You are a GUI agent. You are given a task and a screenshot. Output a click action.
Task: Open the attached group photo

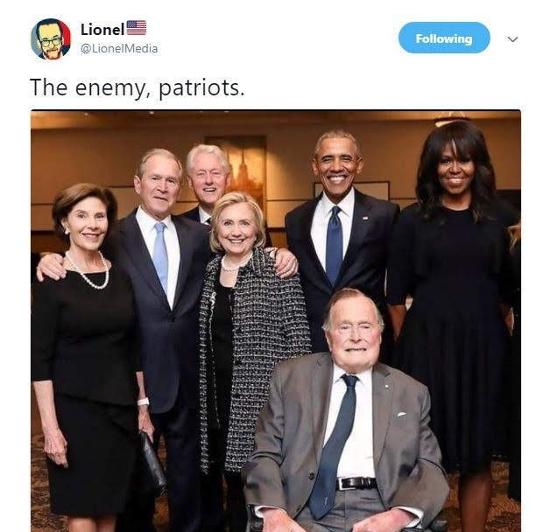tap(276, 320)
